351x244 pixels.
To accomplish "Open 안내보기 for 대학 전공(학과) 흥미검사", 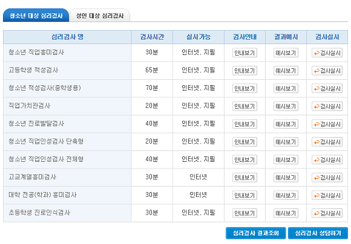I will 244,195.
